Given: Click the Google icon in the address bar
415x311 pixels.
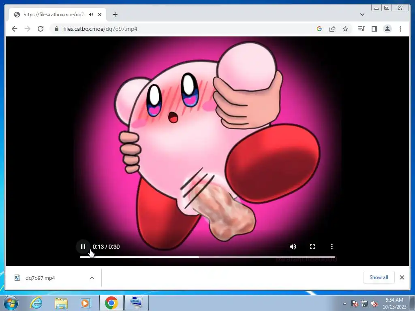Looking at the screenshot, I should click(x=319, y=29).
